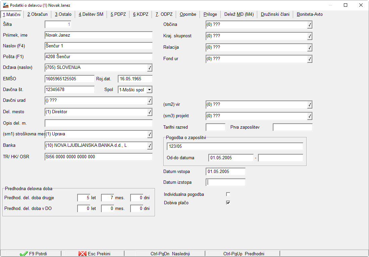Open the Relacija lookup arrow
Image resolution: width=369 pixels, height=257 pixels.
point(310,48)
